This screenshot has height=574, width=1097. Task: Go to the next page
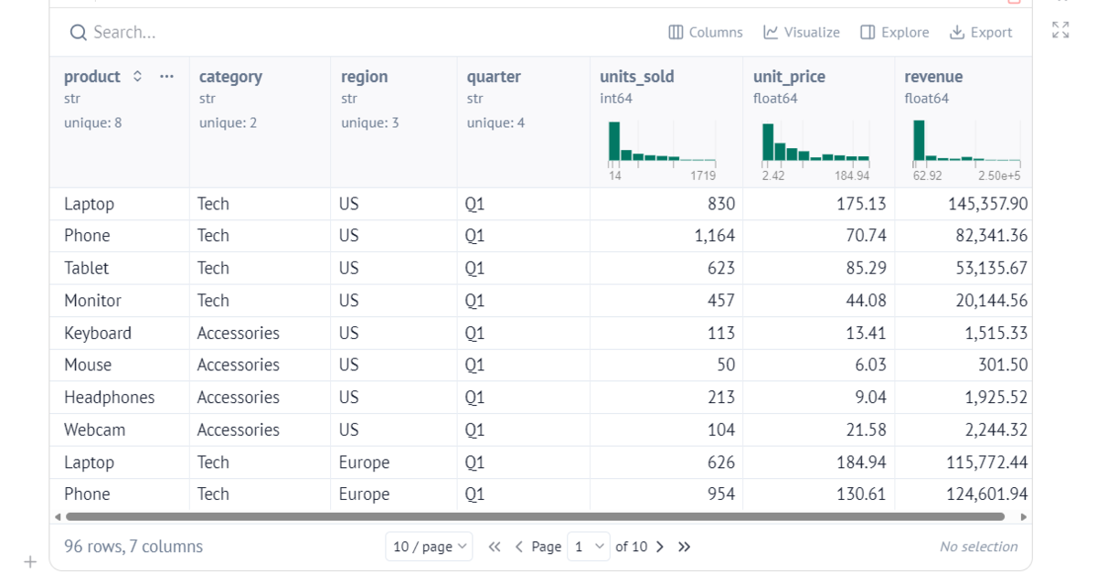660,547
